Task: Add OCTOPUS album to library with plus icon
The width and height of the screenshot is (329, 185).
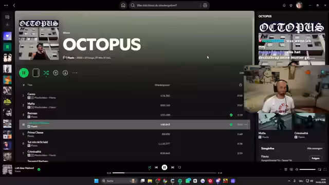Action: point(56,73)
